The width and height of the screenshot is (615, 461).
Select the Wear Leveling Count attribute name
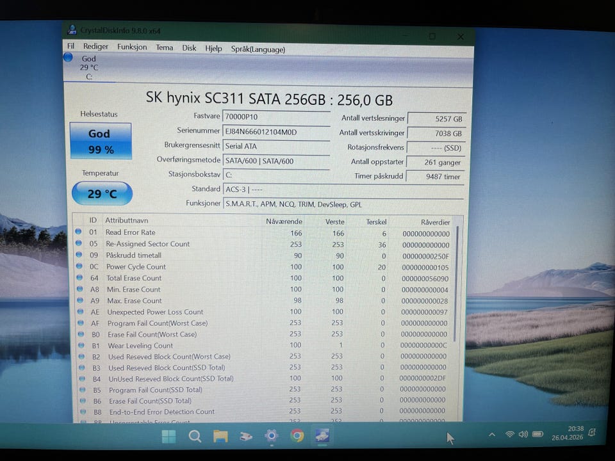(x=140, y=346)
